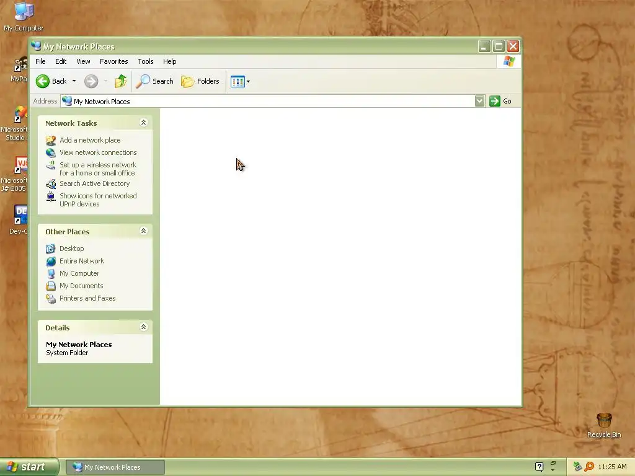Image resolution: width=635 pixels, height=476 pixels.
Task: Open the Printers and Faxes link
Action: click(x=87, y=298)
